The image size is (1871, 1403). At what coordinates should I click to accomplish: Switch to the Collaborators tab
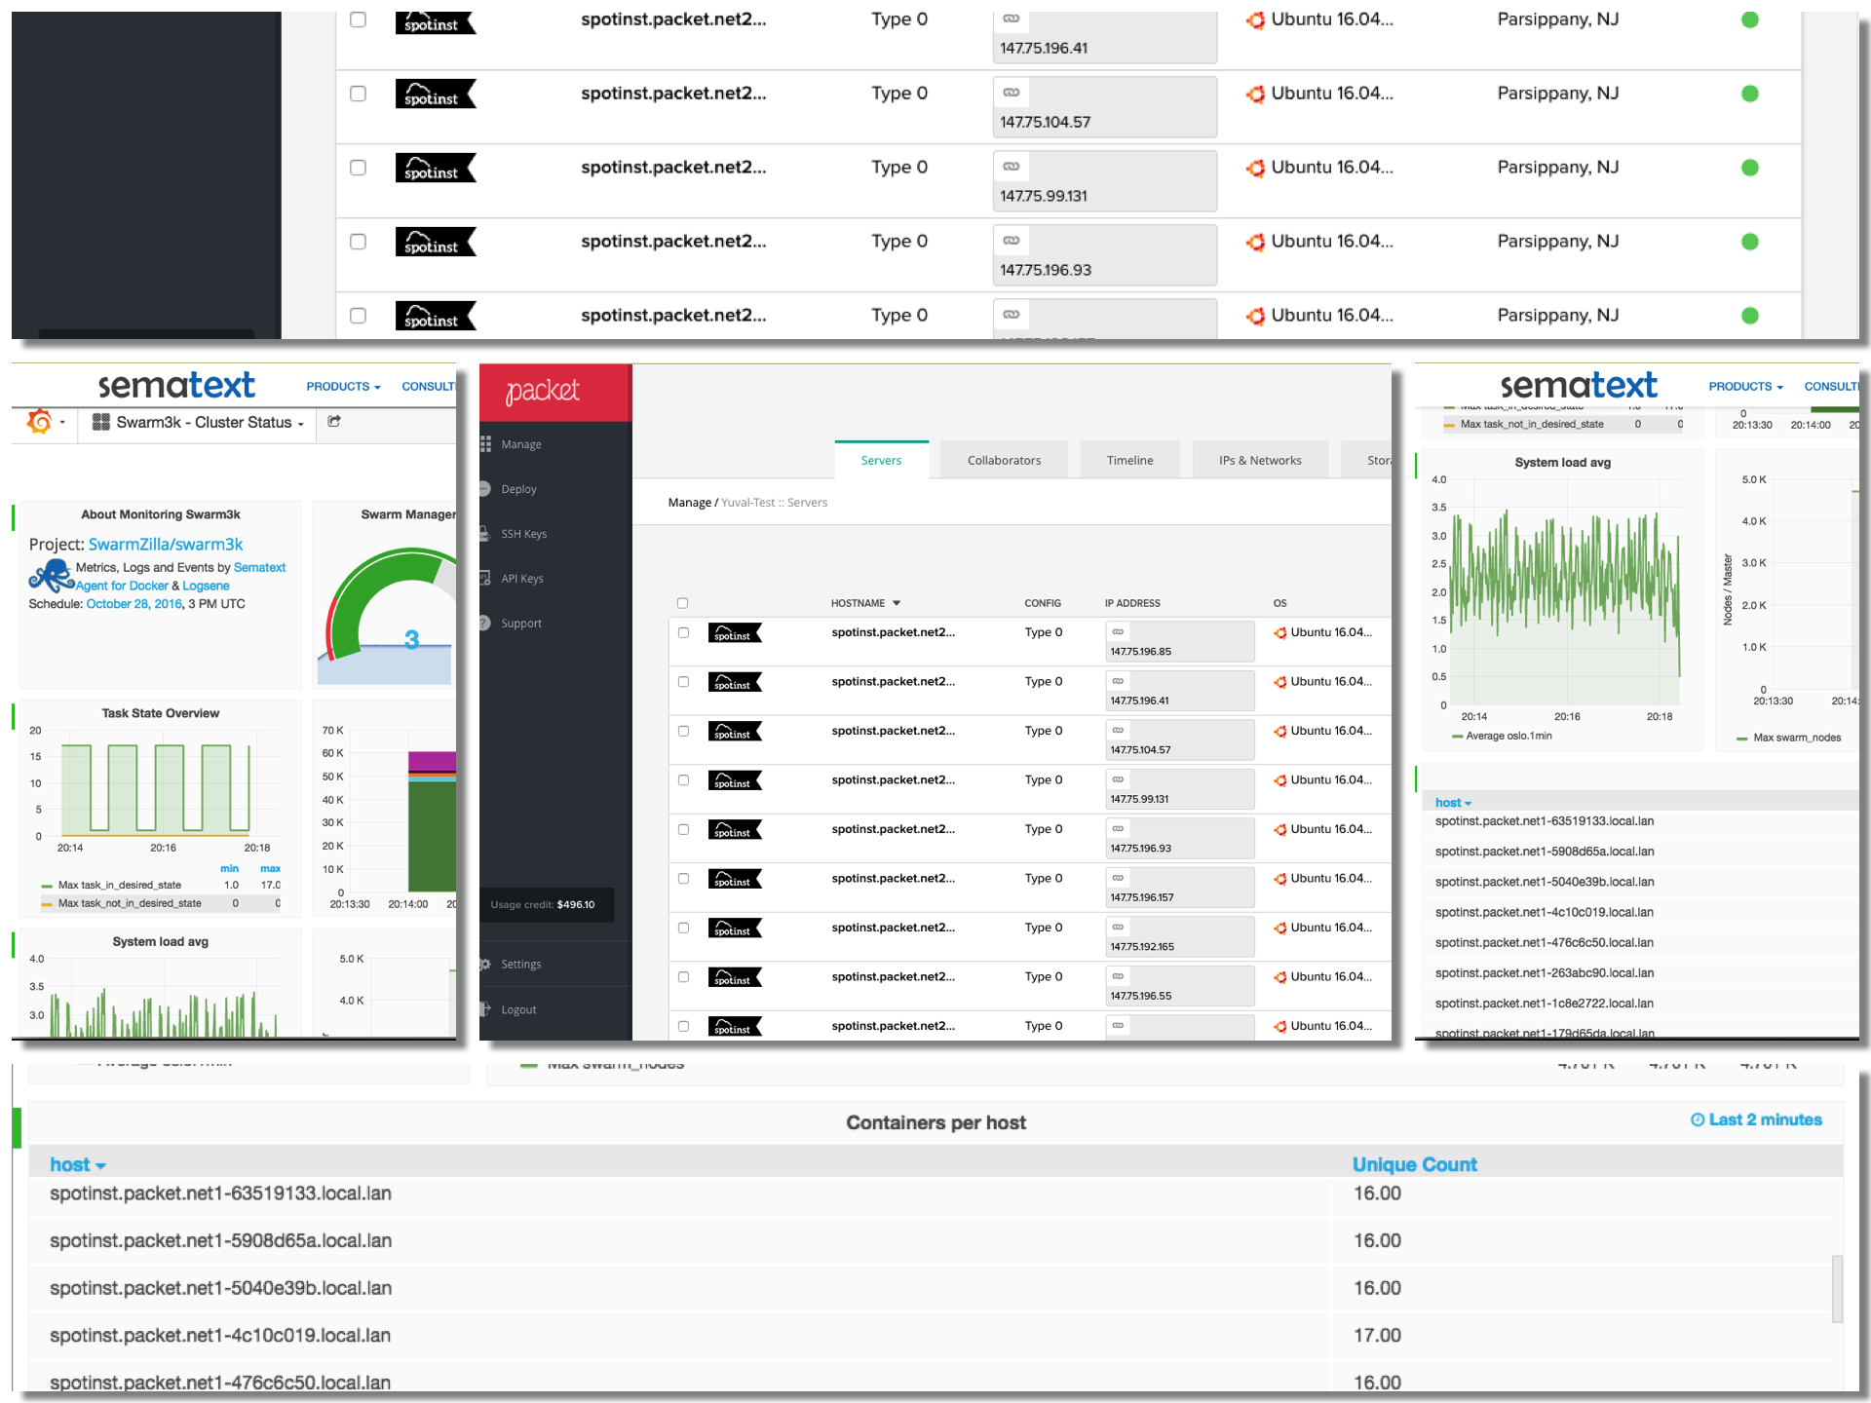point(1004,461)
